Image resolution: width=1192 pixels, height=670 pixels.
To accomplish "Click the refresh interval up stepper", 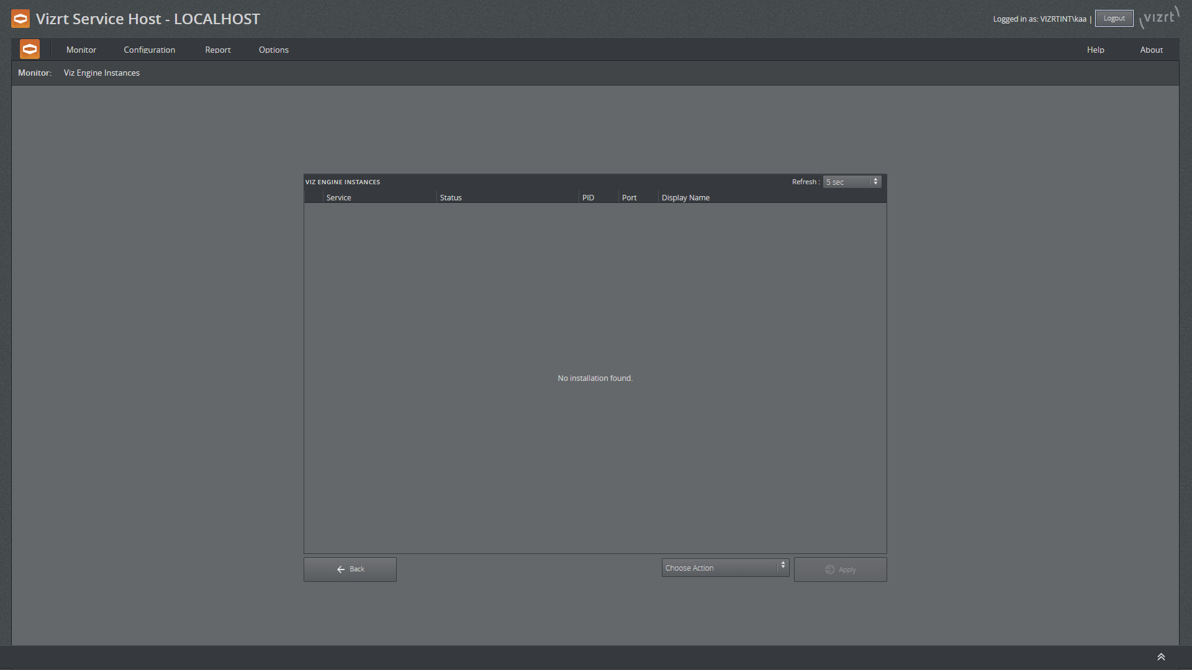I will pos(875,179).
